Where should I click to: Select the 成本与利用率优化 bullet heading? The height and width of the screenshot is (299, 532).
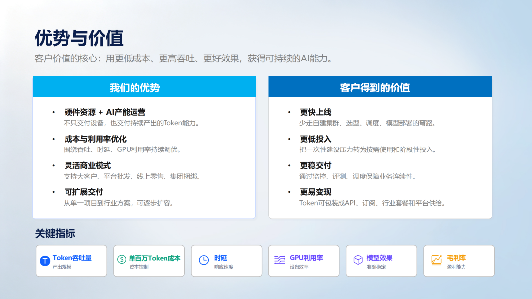click(96, 139)
